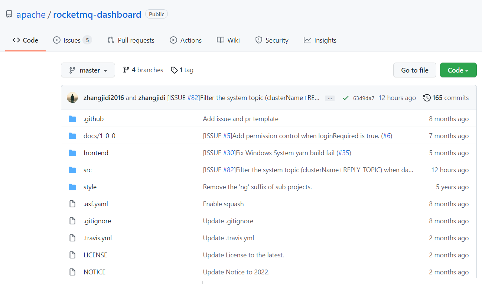This screenshot has width=482, height=284.
Task: Open the rocketmq-dashboard repository link
Action: [97, 15]
